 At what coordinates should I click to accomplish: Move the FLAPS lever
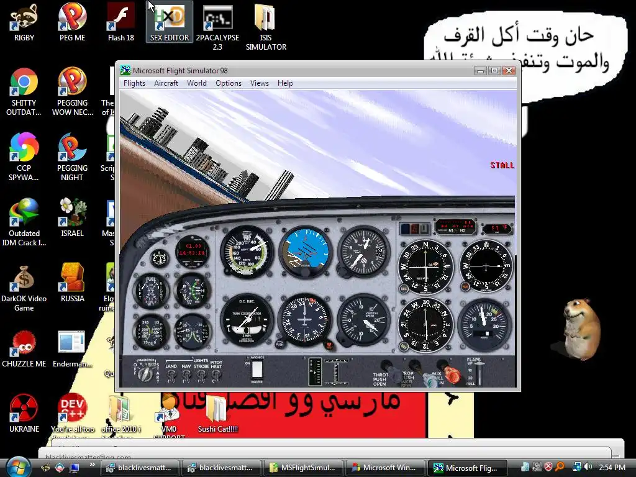479,373
